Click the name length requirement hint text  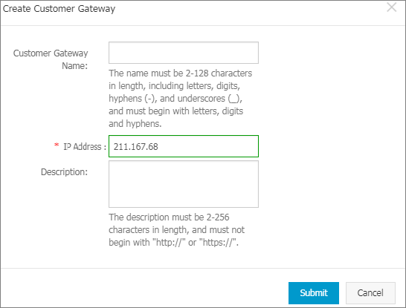180,99
